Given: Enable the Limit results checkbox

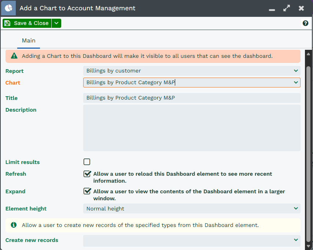Looking at the screenshot, I should coord(87,162).
